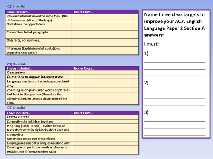
Task: Click the Q4) Checklist heading
Action: coord(17,108)
